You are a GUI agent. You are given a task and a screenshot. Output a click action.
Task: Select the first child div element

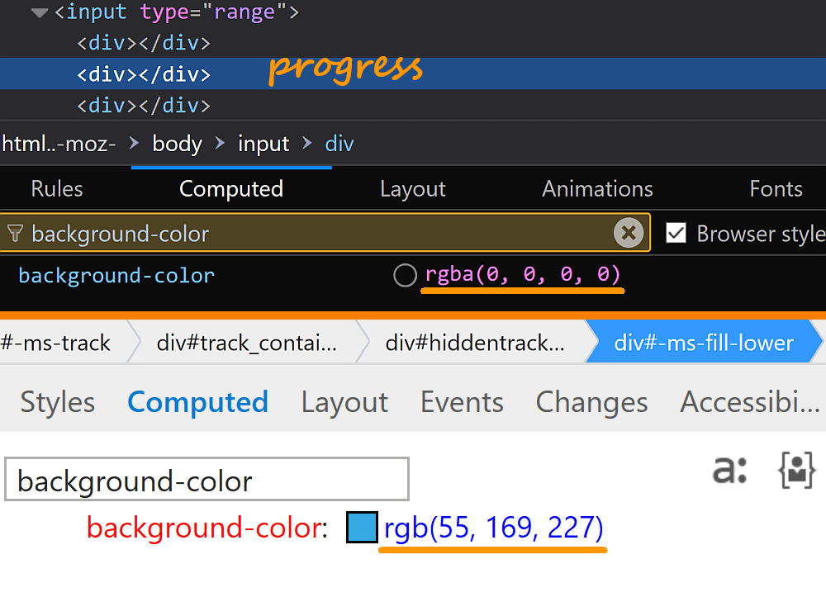coord(144,43)
